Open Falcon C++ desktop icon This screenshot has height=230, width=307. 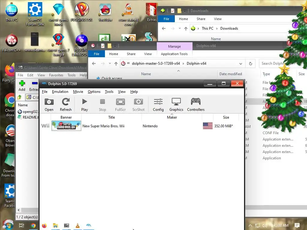tap(11, 43)
